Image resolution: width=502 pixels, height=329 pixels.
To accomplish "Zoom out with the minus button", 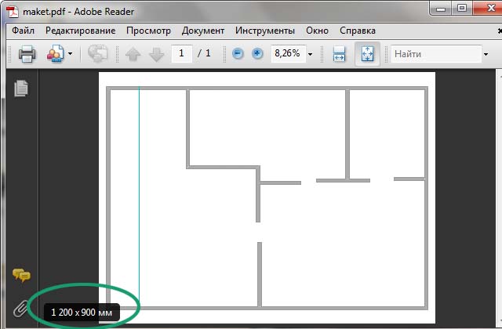I will [238, 54].
